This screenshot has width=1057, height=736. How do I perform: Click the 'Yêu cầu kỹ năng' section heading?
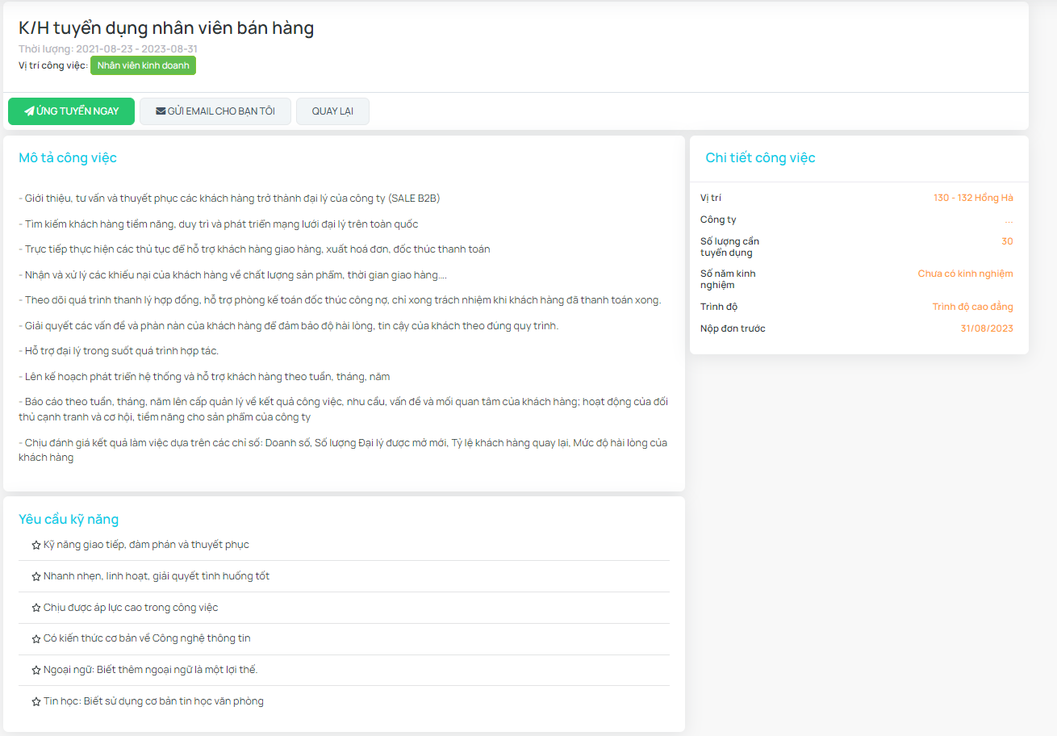pos(69,519)
